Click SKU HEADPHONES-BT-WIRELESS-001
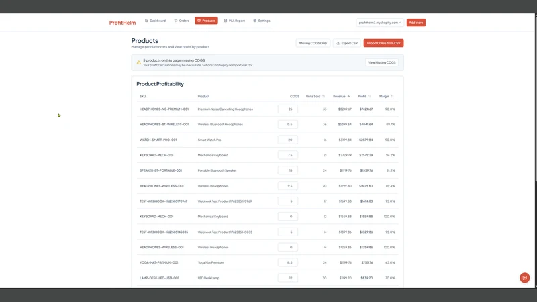 click(164, 125)
